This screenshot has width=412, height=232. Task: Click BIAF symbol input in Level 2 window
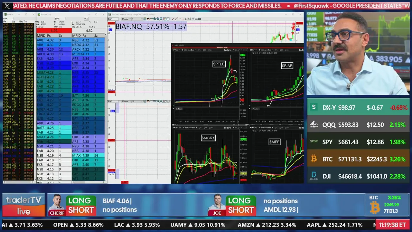pos(60,19)
